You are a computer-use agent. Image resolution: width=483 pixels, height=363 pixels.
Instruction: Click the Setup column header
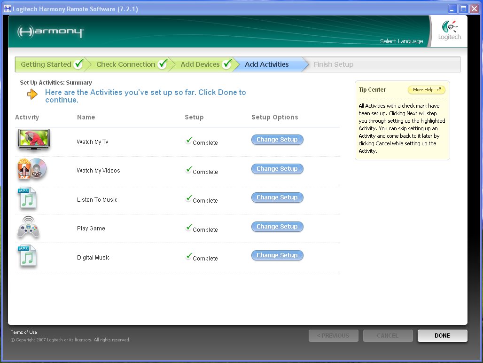point(194,117)
